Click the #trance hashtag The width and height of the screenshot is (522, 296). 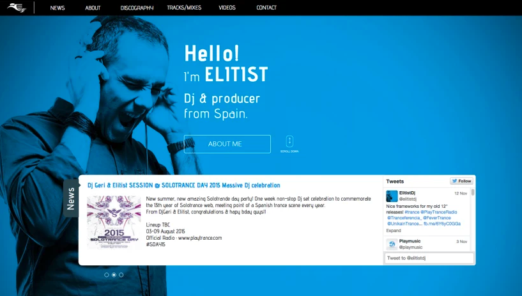click(412, 212)
